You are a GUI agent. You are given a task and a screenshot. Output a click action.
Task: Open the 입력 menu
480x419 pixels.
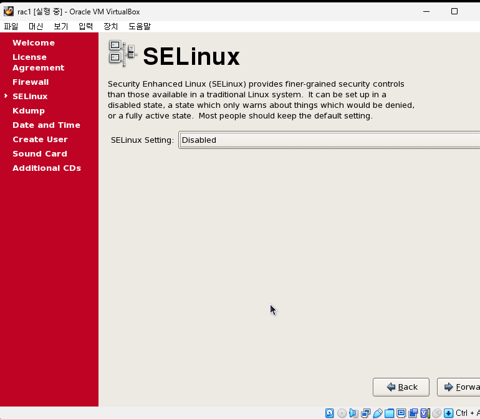pos(86,26)
